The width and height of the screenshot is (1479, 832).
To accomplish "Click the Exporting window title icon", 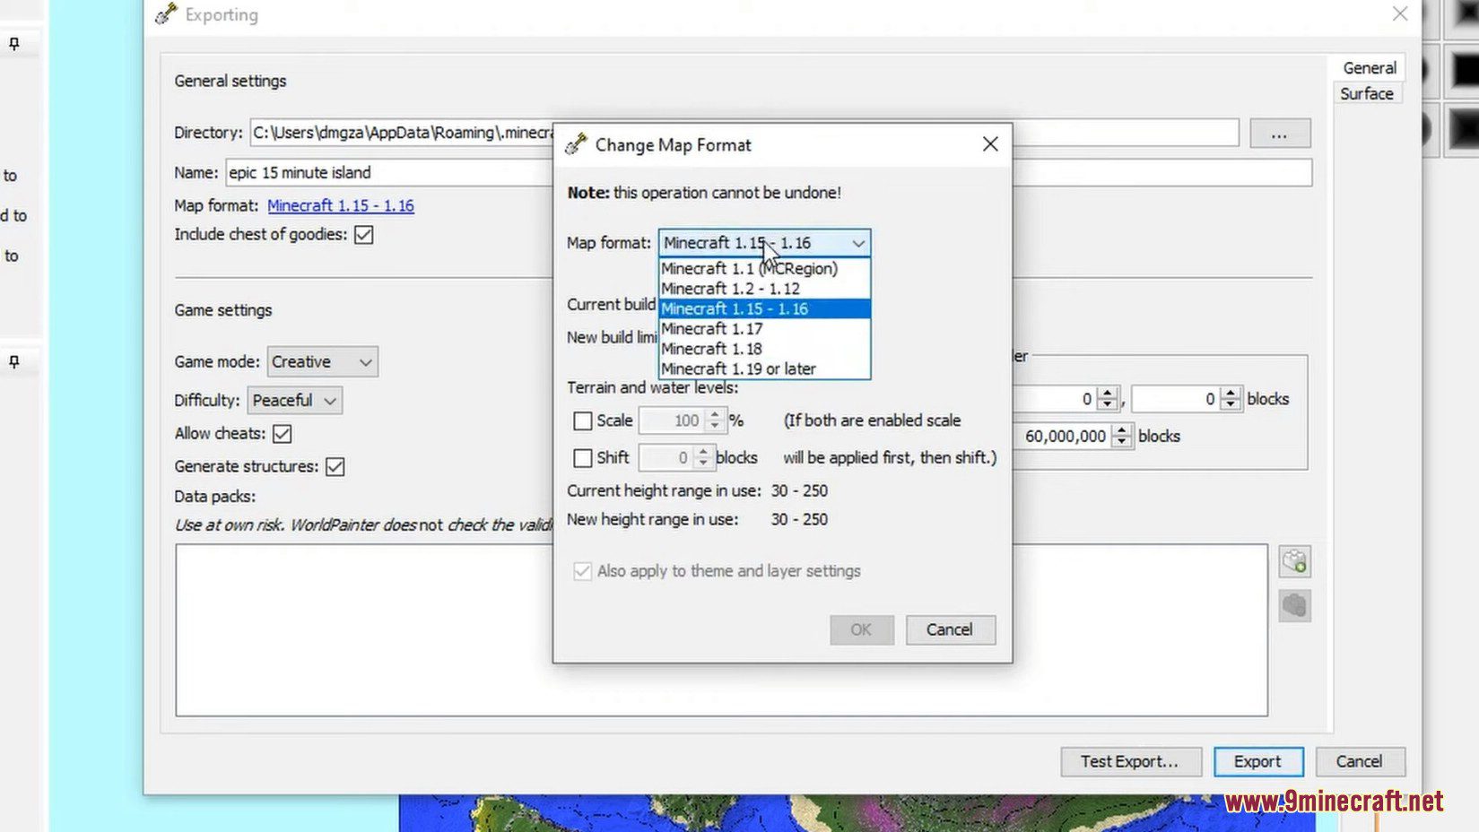I will [x=166, y=14].
